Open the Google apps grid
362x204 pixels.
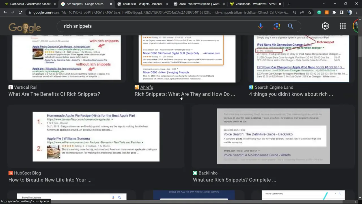click(343, 26)
